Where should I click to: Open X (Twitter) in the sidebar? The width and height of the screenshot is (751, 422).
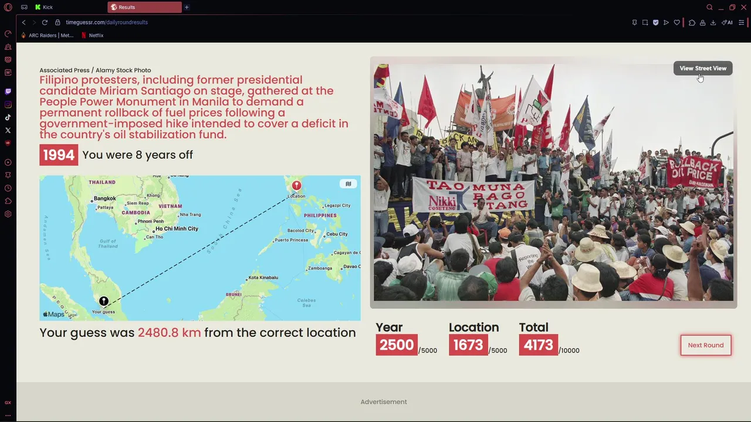point(8,130)
